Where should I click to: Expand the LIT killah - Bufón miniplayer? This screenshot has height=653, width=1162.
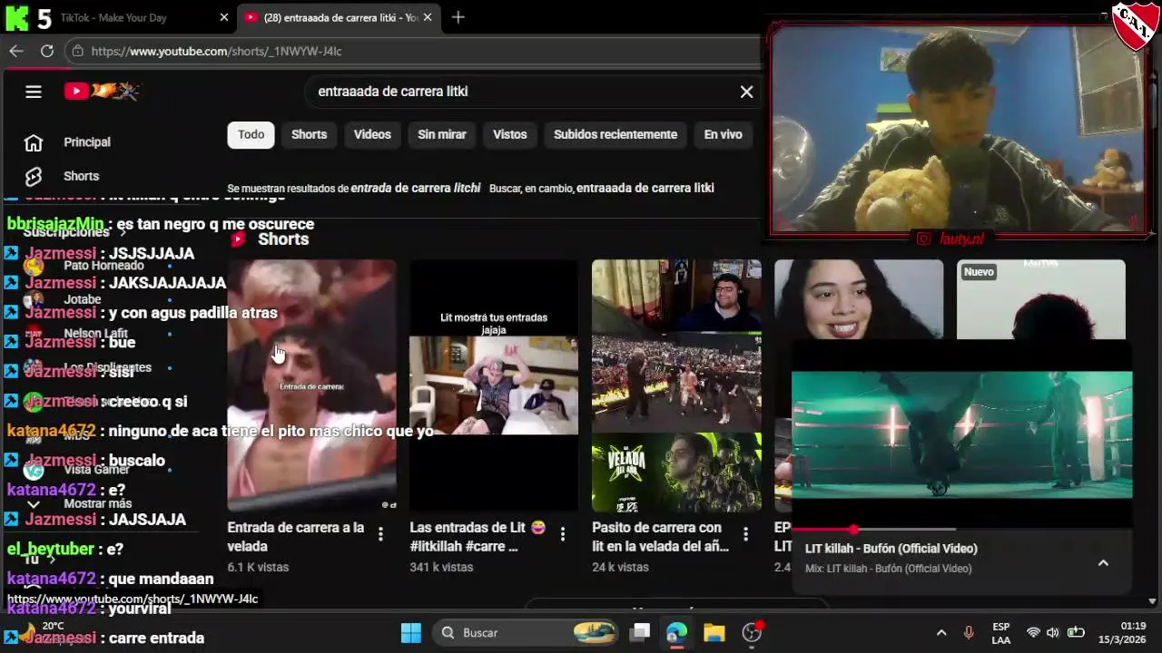click(1103, 563)
